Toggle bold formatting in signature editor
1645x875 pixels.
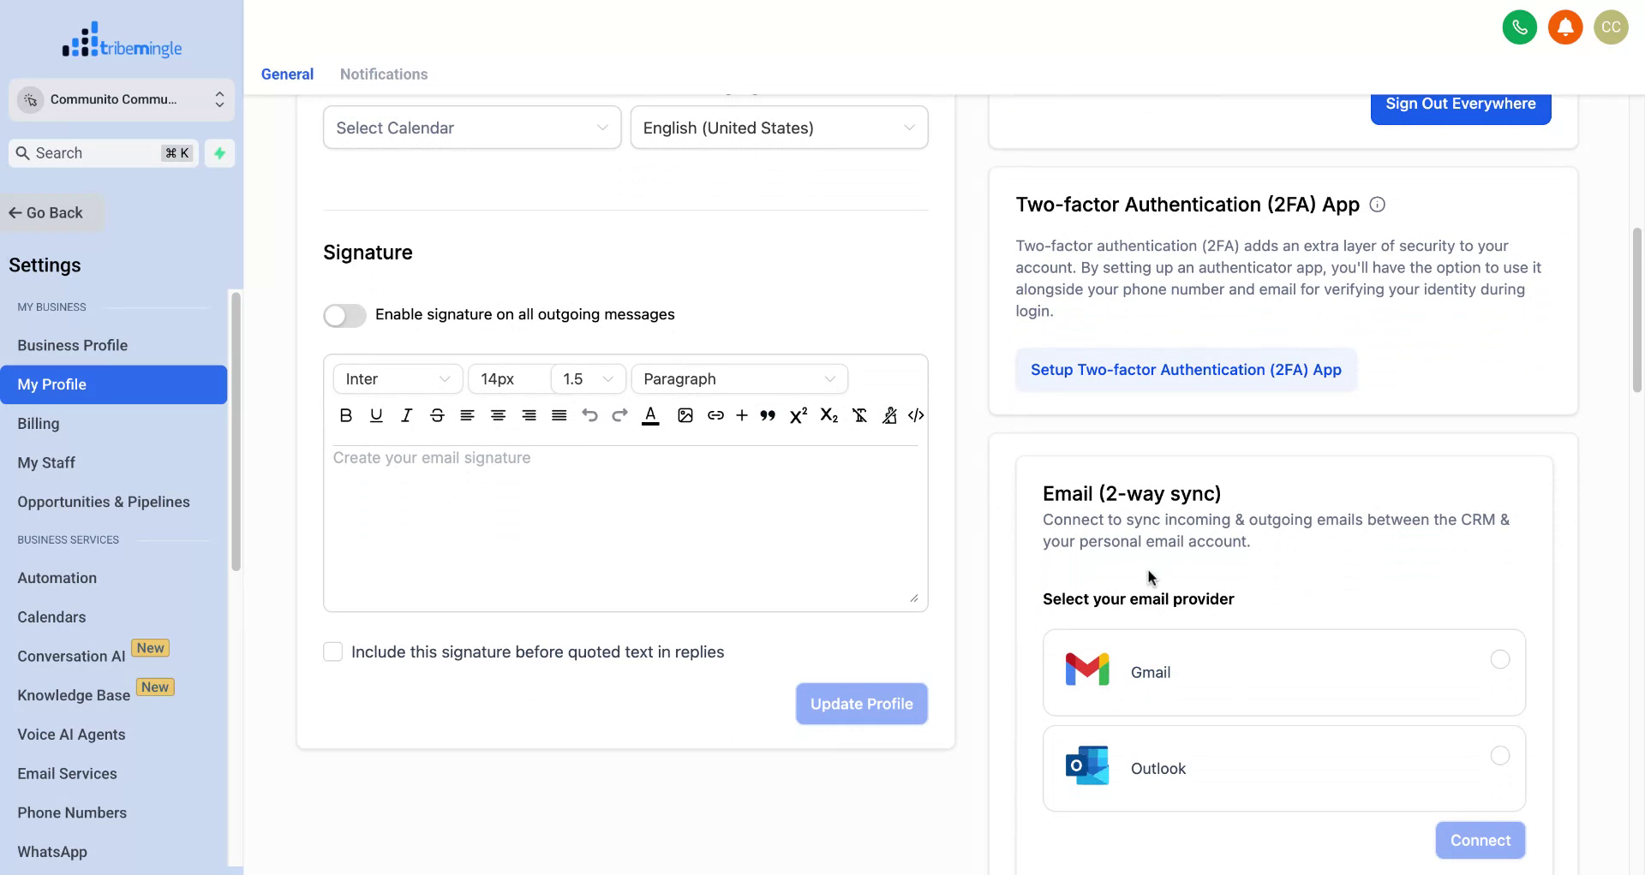(x=345, y=415)
